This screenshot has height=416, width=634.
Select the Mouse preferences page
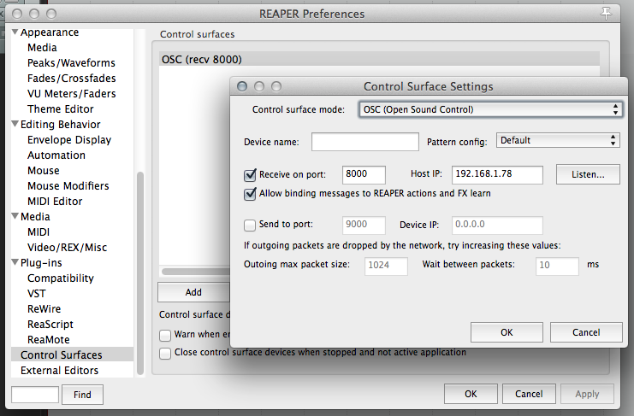[x=44, y=170]
